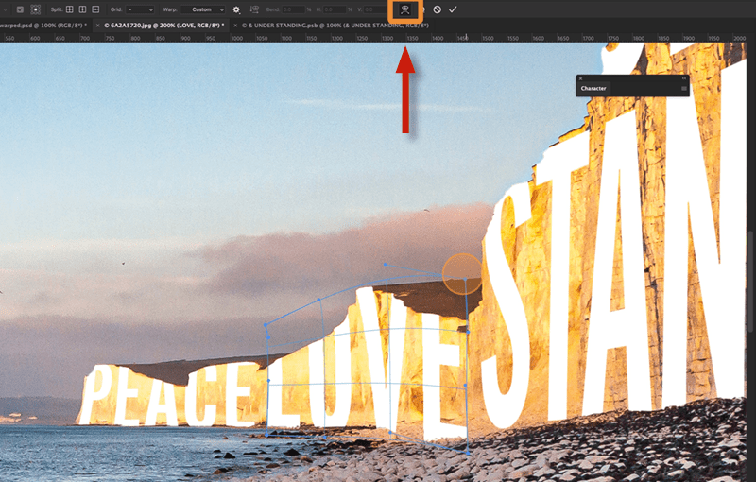
Task: Collapse the Character panel with double arrows
Action: point(683,78)
